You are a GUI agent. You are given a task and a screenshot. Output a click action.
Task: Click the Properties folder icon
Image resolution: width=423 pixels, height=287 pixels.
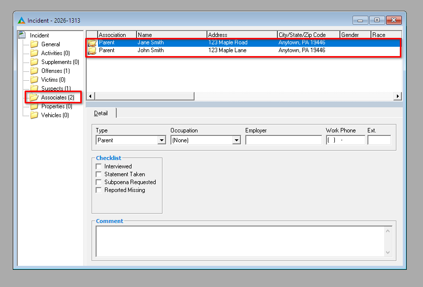(x=34, y=106)
